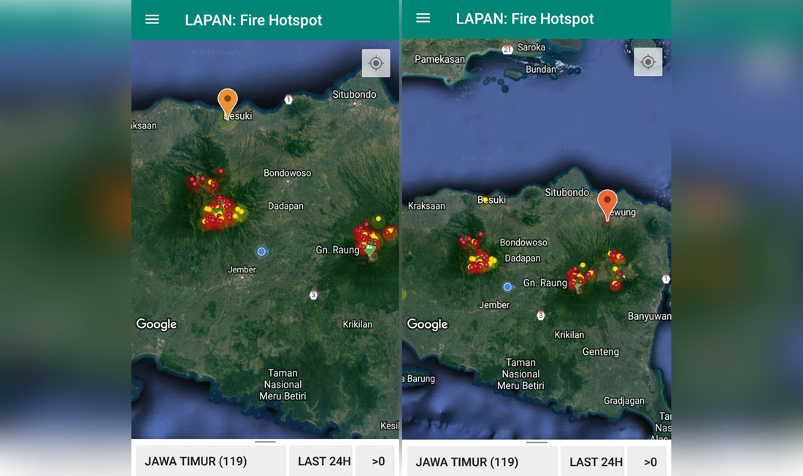Open >0 confidence filter in left screen
The image size is (803, 476).
pyautogui.click(x=375, y=461)
